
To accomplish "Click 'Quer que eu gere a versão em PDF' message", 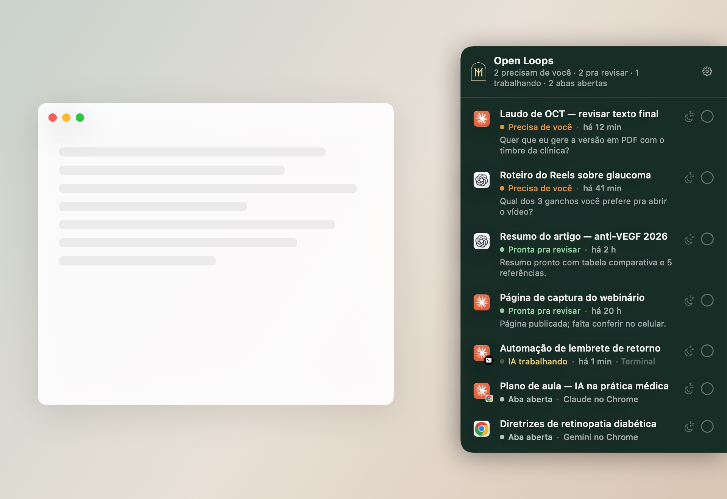I will (x=582, y=145).
